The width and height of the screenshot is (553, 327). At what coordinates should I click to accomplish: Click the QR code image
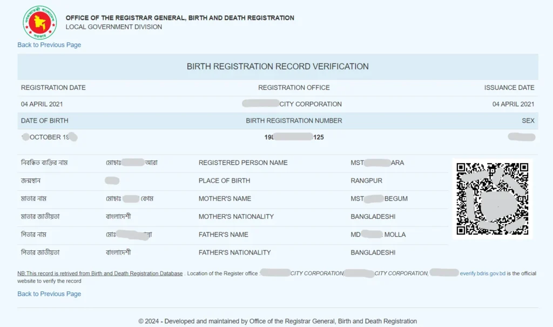(x=492, y=199)
